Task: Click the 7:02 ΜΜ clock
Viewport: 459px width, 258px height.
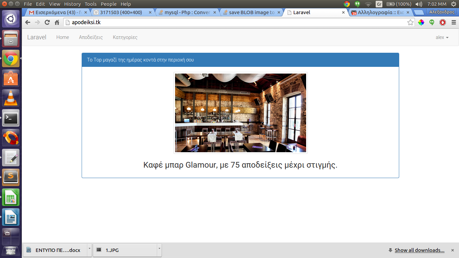Action: pyautogui.click(x=437, y=4)
